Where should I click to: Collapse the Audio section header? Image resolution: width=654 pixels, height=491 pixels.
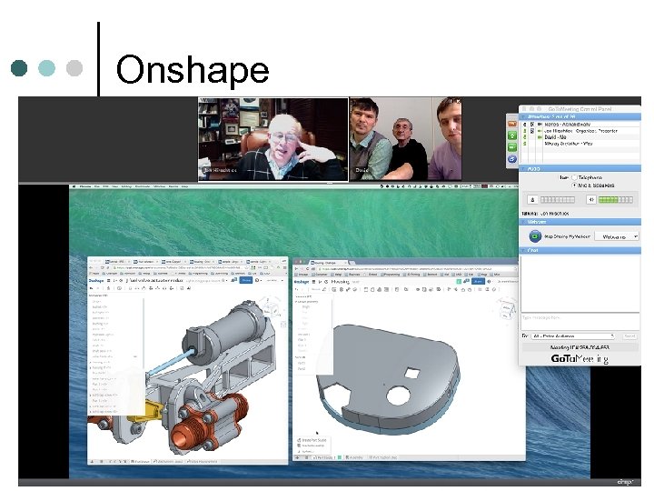click(x=580, y=169)
